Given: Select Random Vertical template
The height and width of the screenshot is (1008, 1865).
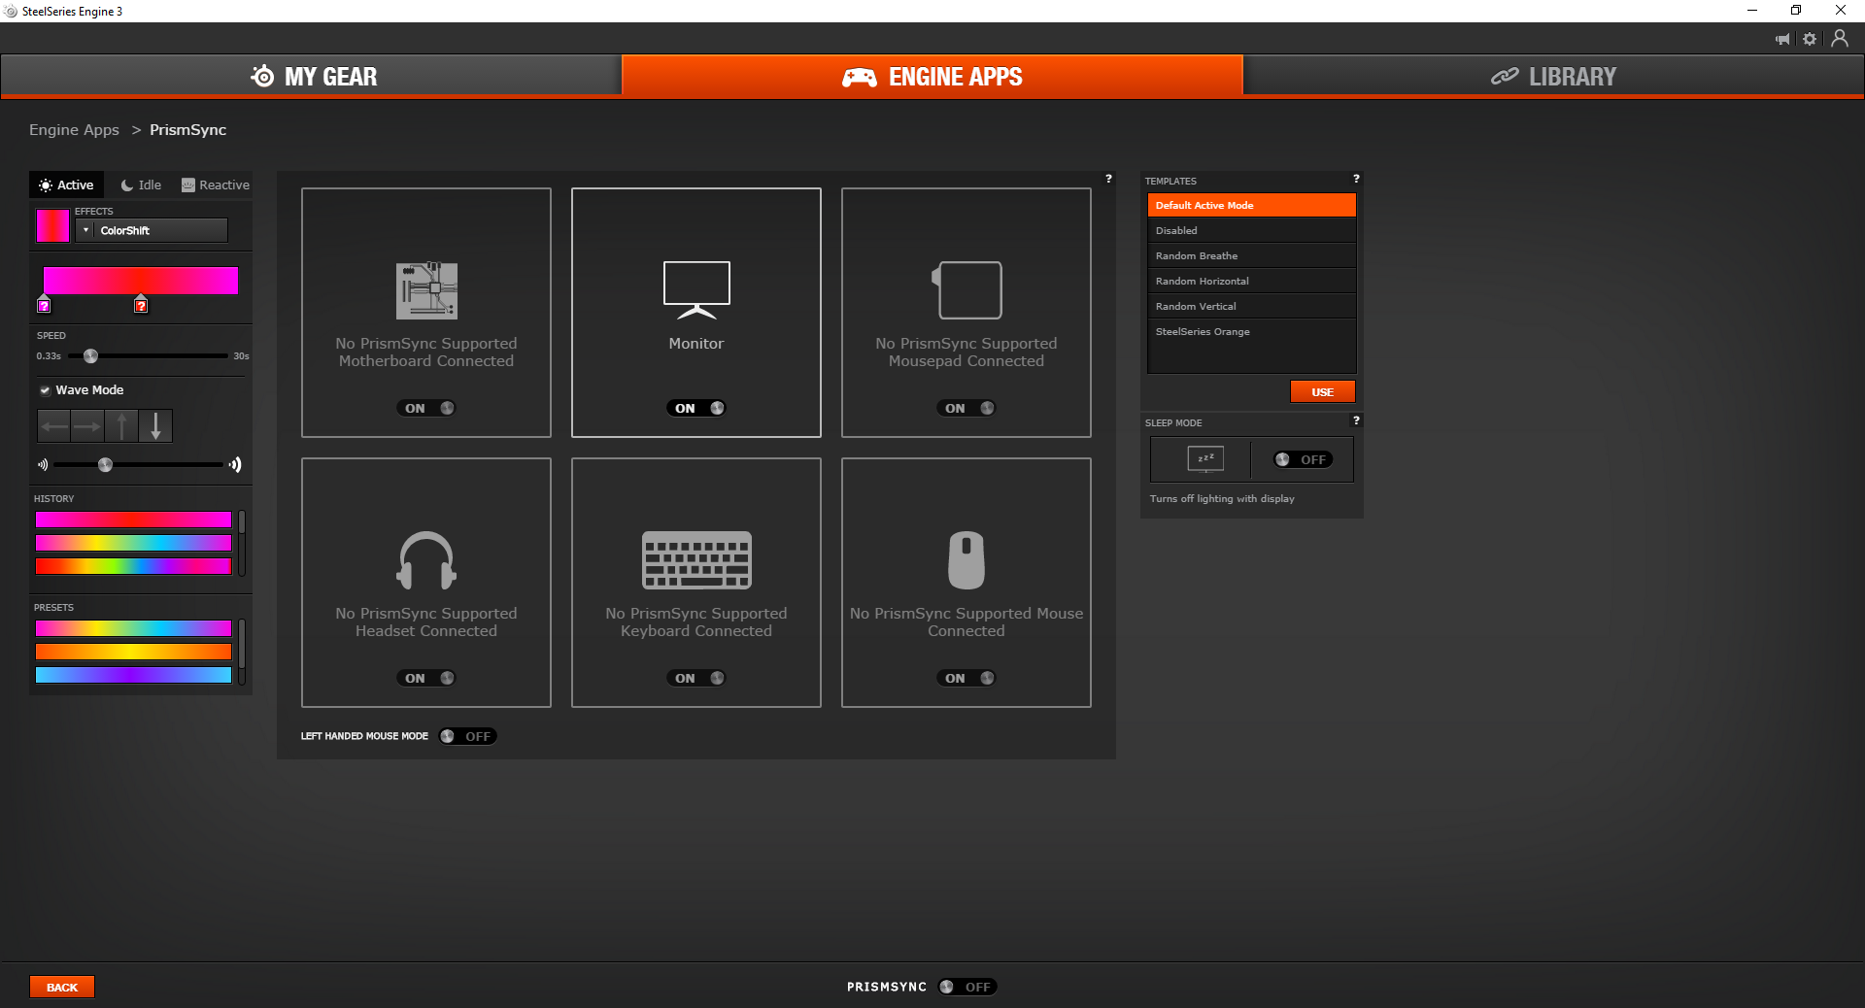Looking at the screenshot, I should (1251, 306).
